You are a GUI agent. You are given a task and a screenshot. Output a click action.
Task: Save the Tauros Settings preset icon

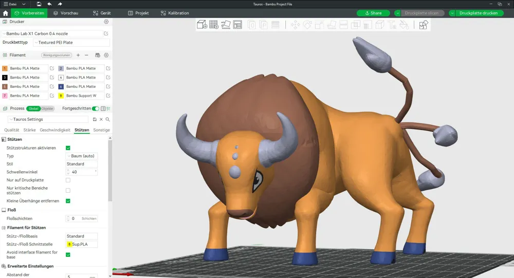pyautogui.click(x=95, y=119)
